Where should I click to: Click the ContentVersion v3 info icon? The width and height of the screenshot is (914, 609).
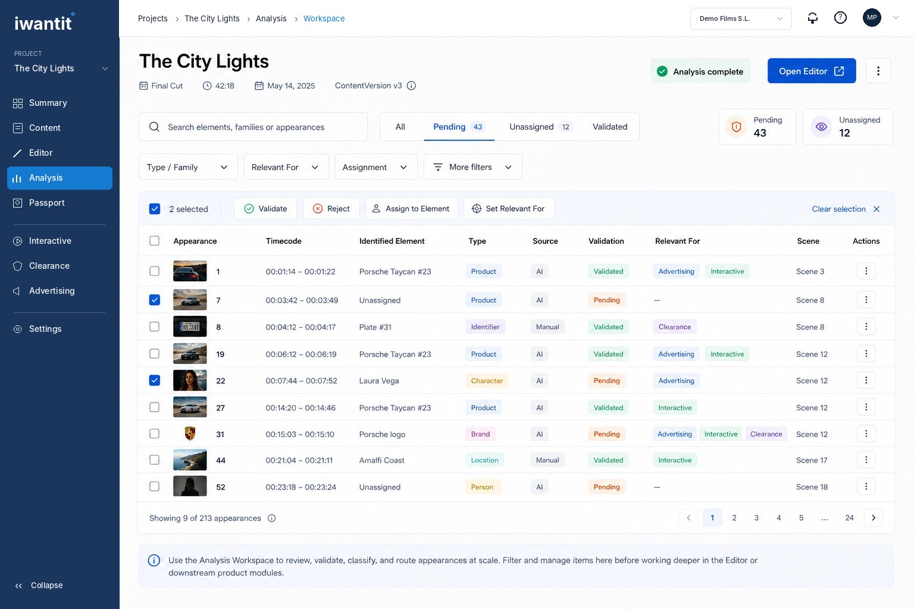tap(411, 86)
